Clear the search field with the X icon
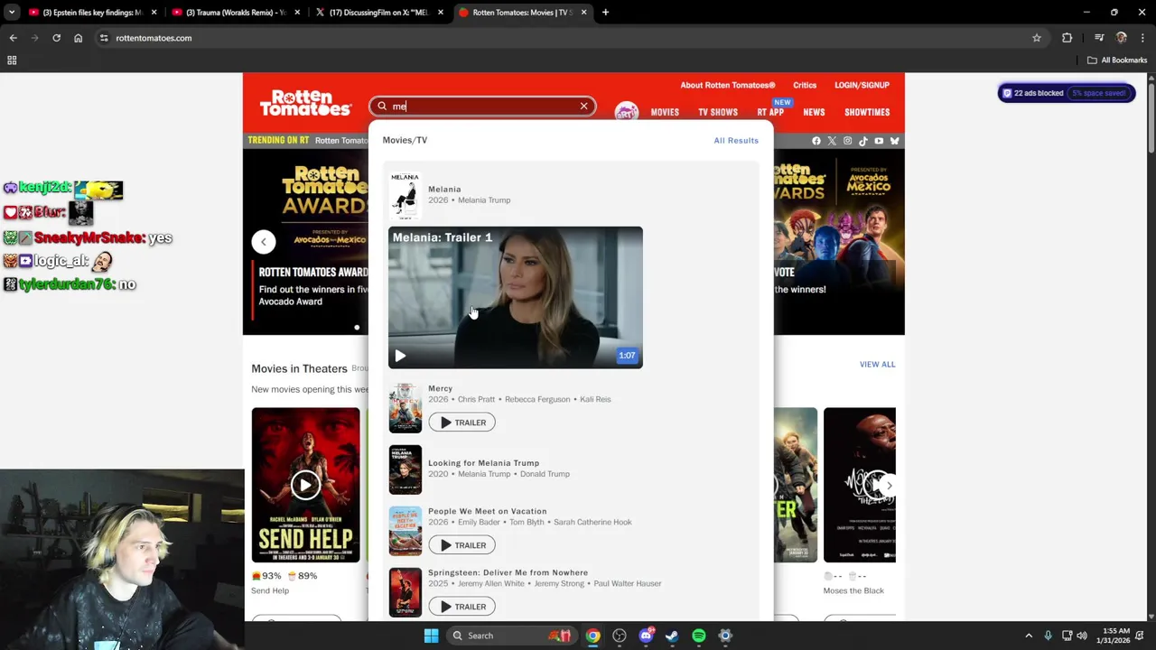Viewport: 1156px width, 650px height. (583, 107)
